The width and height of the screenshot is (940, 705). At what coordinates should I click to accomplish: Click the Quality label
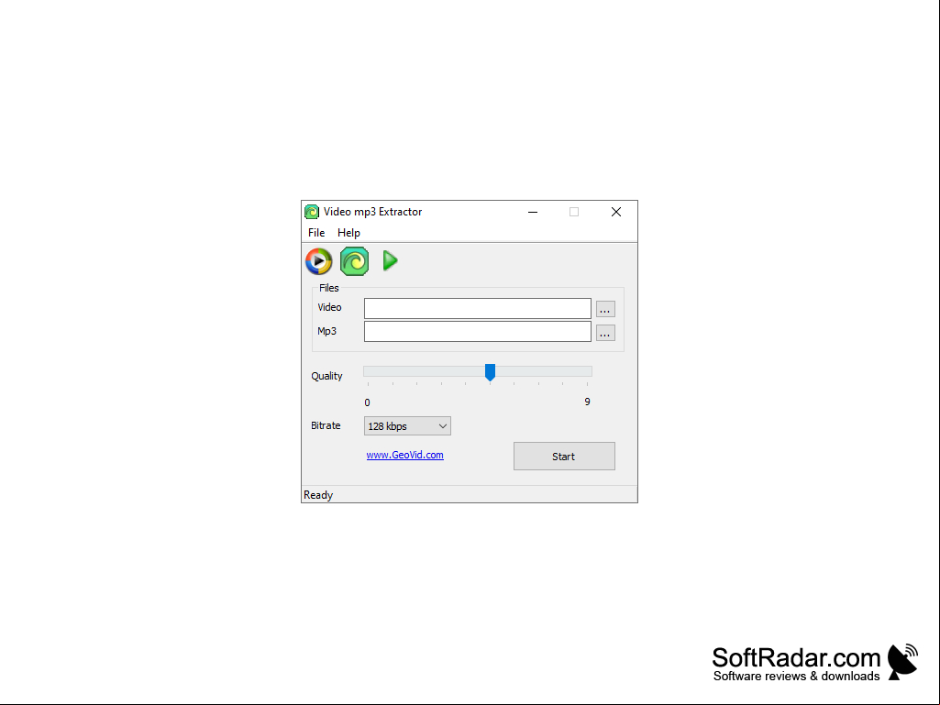point(326,376)
